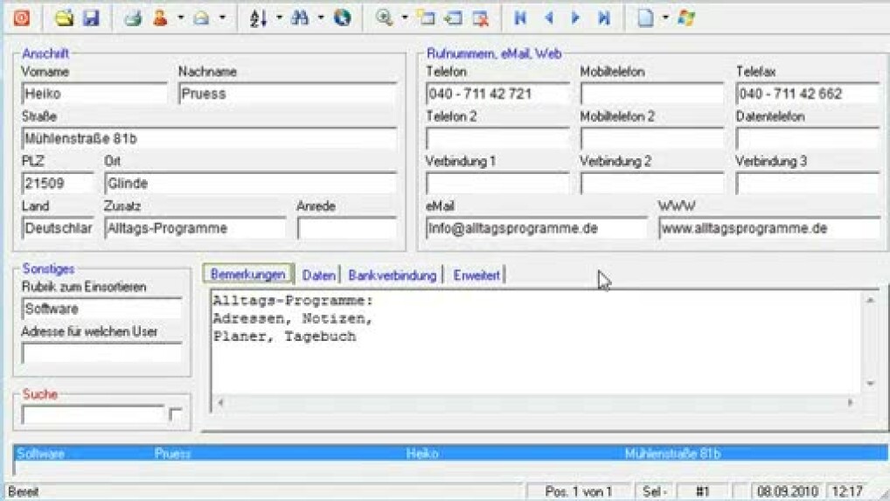Screen dimensions: 890x501
Task: Save the record using the floppy disk icon
Action: (91, 17)
